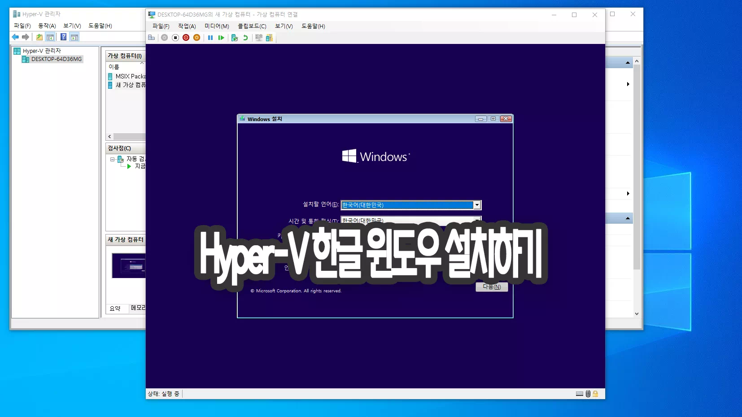The image size is (742, 417).
Task: Revert the VM with the green arrow icon
Action: coord(245,38)
